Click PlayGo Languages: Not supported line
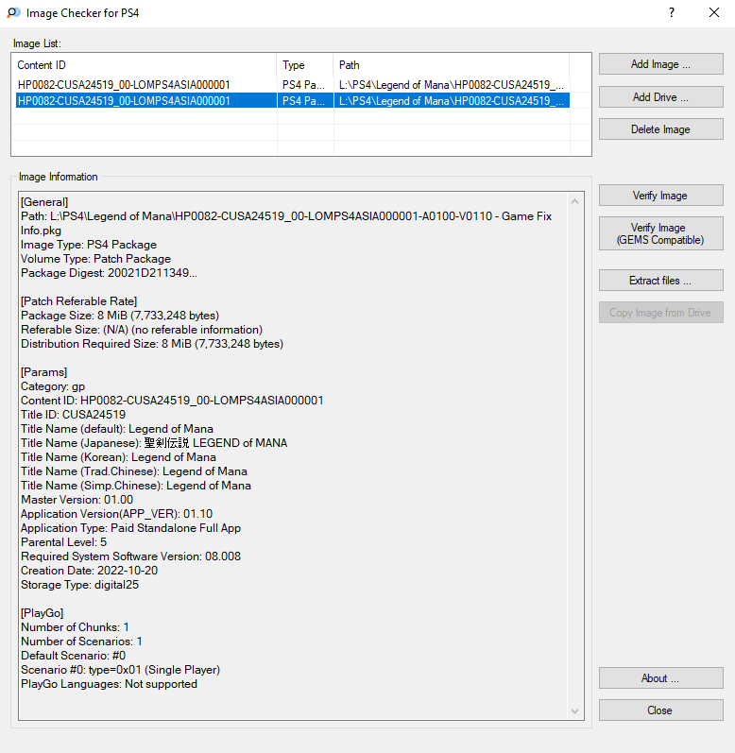The height and width of the screenshot is (753, 735). point(109,684)
